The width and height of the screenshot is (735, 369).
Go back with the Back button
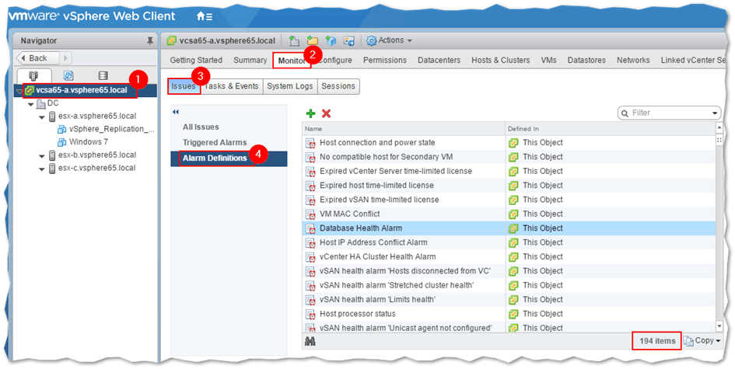tap(38, 58)
